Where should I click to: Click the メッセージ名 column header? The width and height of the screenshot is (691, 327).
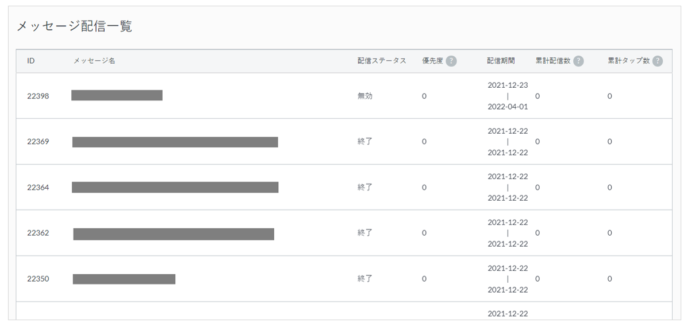point(94,61)
